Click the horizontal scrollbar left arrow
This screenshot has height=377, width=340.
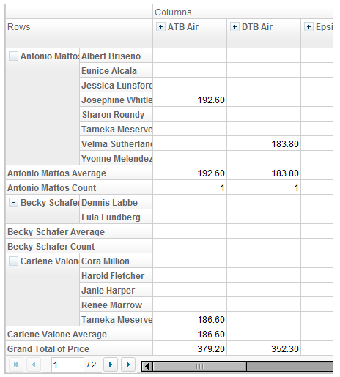point(147,366)
